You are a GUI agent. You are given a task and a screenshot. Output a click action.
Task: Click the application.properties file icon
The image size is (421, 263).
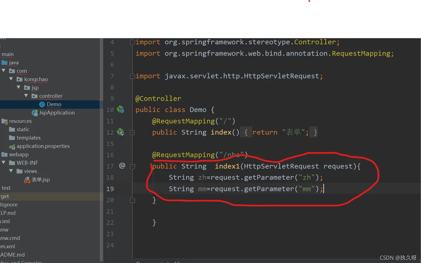(x=12, y=146)
